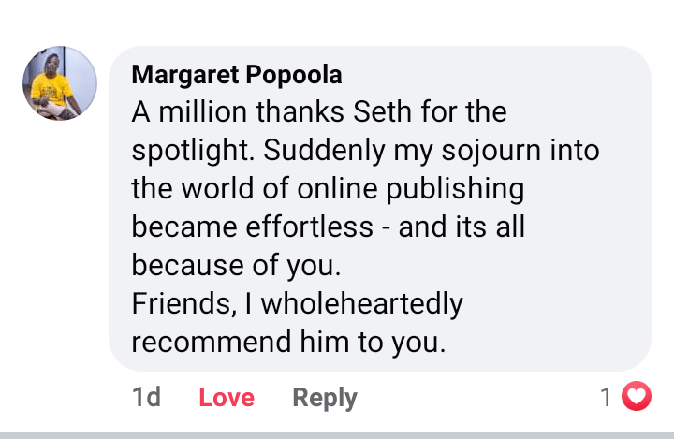Click the gray divider below comment
674x439 pixels.
(337, 434)
